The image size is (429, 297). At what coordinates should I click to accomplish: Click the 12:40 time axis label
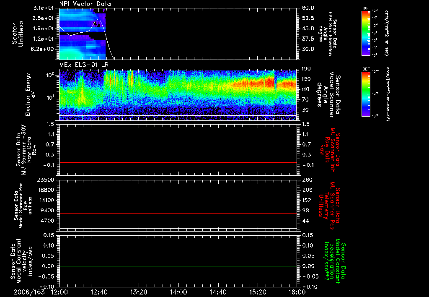(99, 292)
